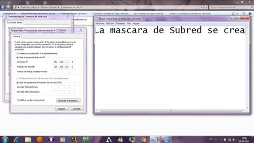Select 'Usar las siguientes direcciones de servidor DNS'

click(39, 83)
